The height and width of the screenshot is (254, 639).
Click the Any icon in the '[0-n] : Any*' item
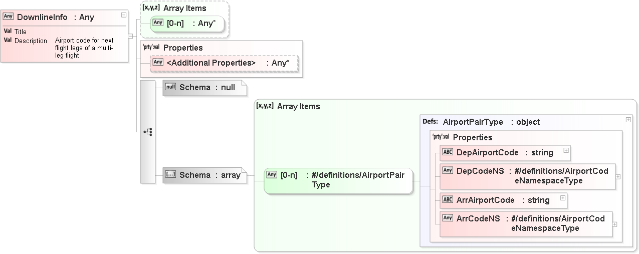[x=158, y=23]
